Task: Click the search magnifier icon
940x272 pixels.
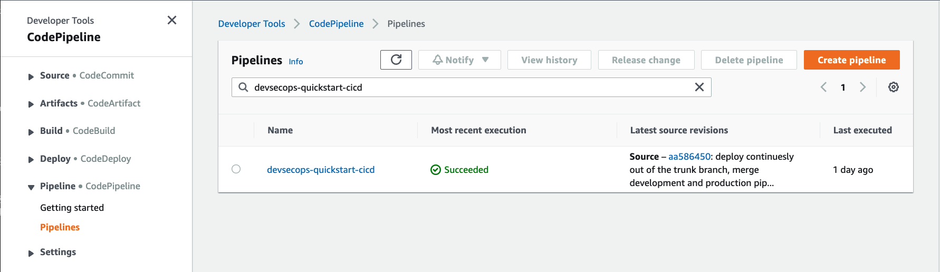Action: [x=243, y=87]
